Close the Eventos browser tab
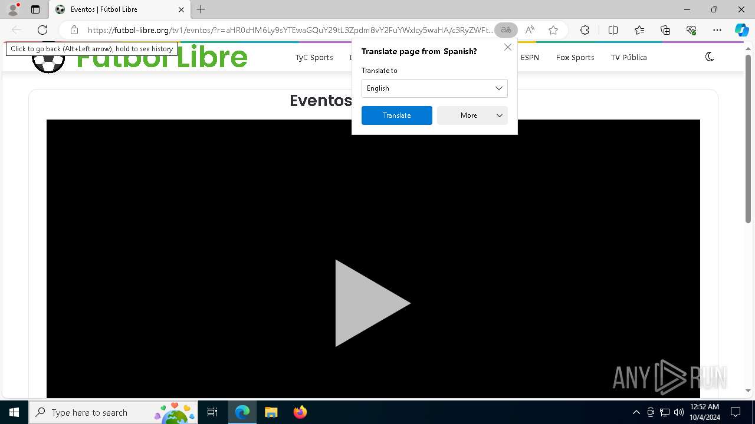Image resolution: width=755 pixels, height=424 pixels. (182, 9)
